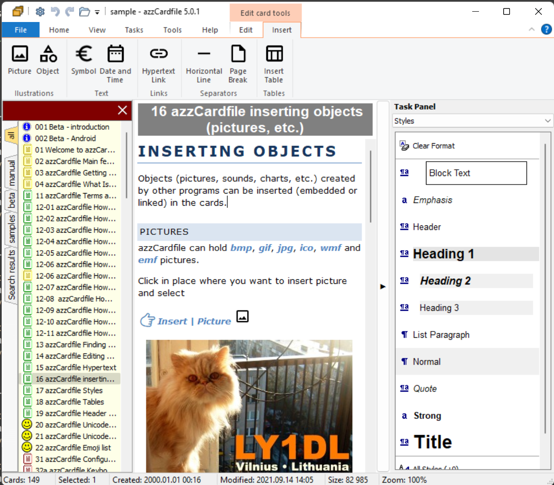
Task: Apply the Strong character style
Action: 427,415
